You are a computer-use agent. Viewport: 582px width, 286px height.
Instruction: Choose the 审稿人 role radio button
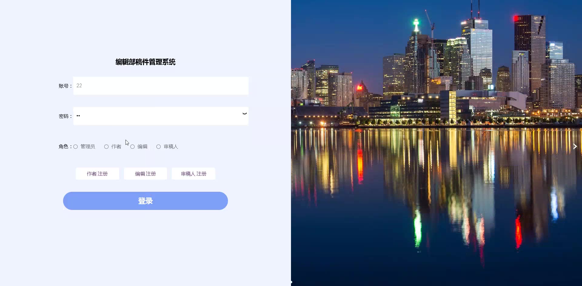coord(159,147)
